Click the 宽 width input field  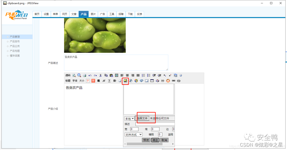(x=134, y=129)
